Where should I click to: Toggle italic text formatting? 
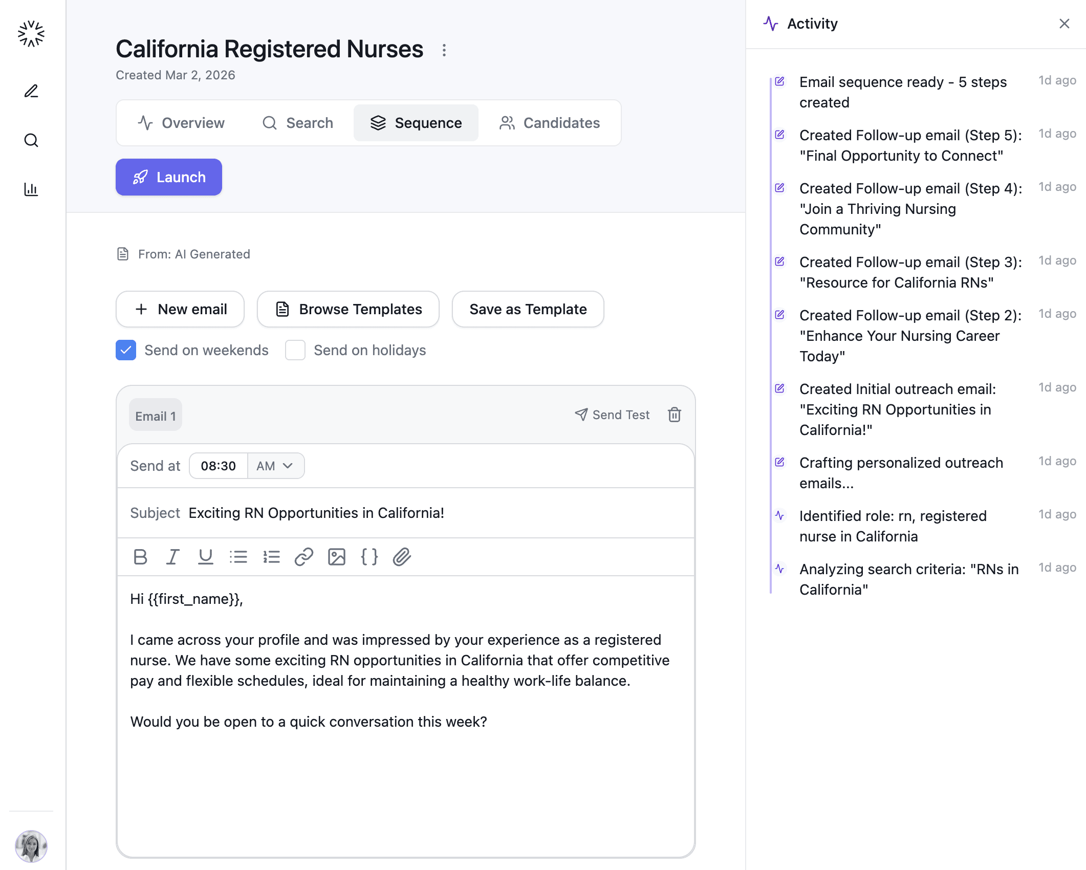[x=173, y=557]
